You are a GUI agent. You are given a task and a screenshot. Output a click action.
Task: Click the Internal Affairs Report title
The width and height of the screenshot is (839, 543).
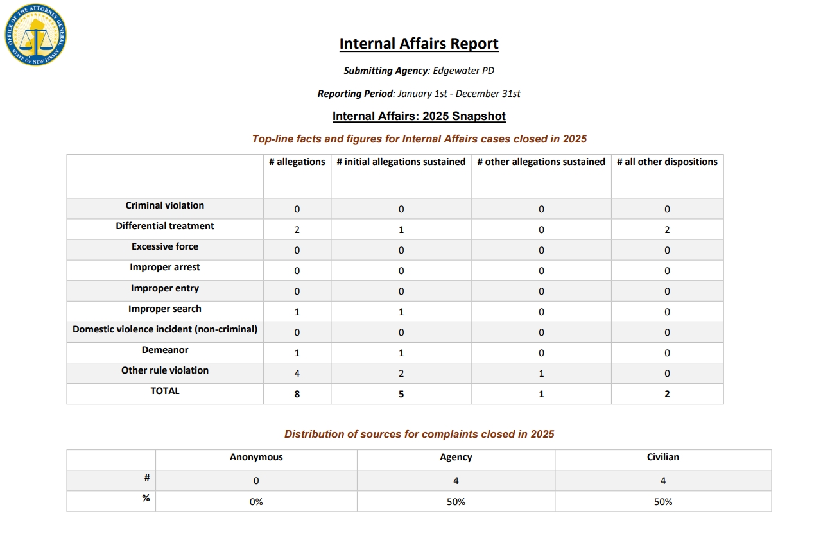tap(419, 44)
